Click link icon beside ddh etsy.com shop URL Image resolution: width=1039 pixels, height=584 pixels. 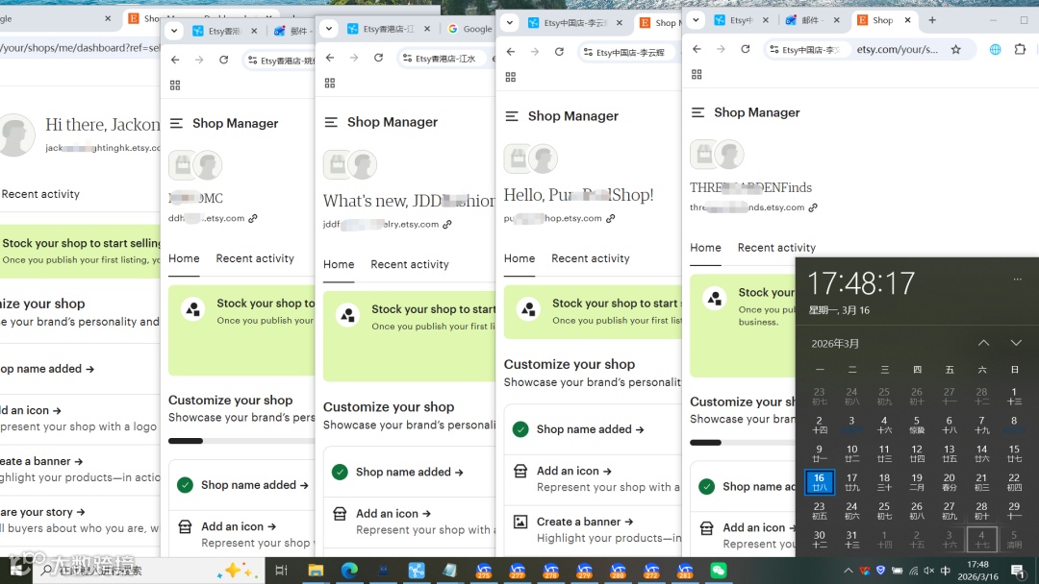tap(252, 218)
